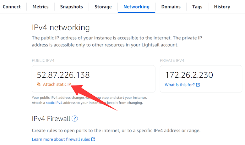This screenshot has width=245, height=145.
Task: Open the Domains tab
Action: point(171,7)
